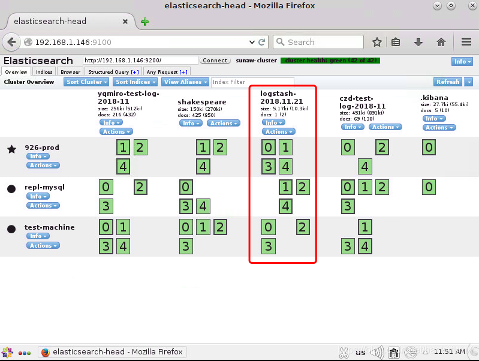Click the site globe icon in the address bar

(x=28, y=42)
